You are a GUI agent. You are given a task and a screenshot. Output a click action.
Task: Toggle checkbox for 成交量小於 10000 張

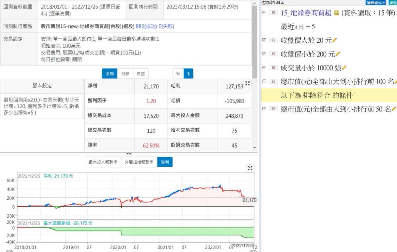coord(264,67)
